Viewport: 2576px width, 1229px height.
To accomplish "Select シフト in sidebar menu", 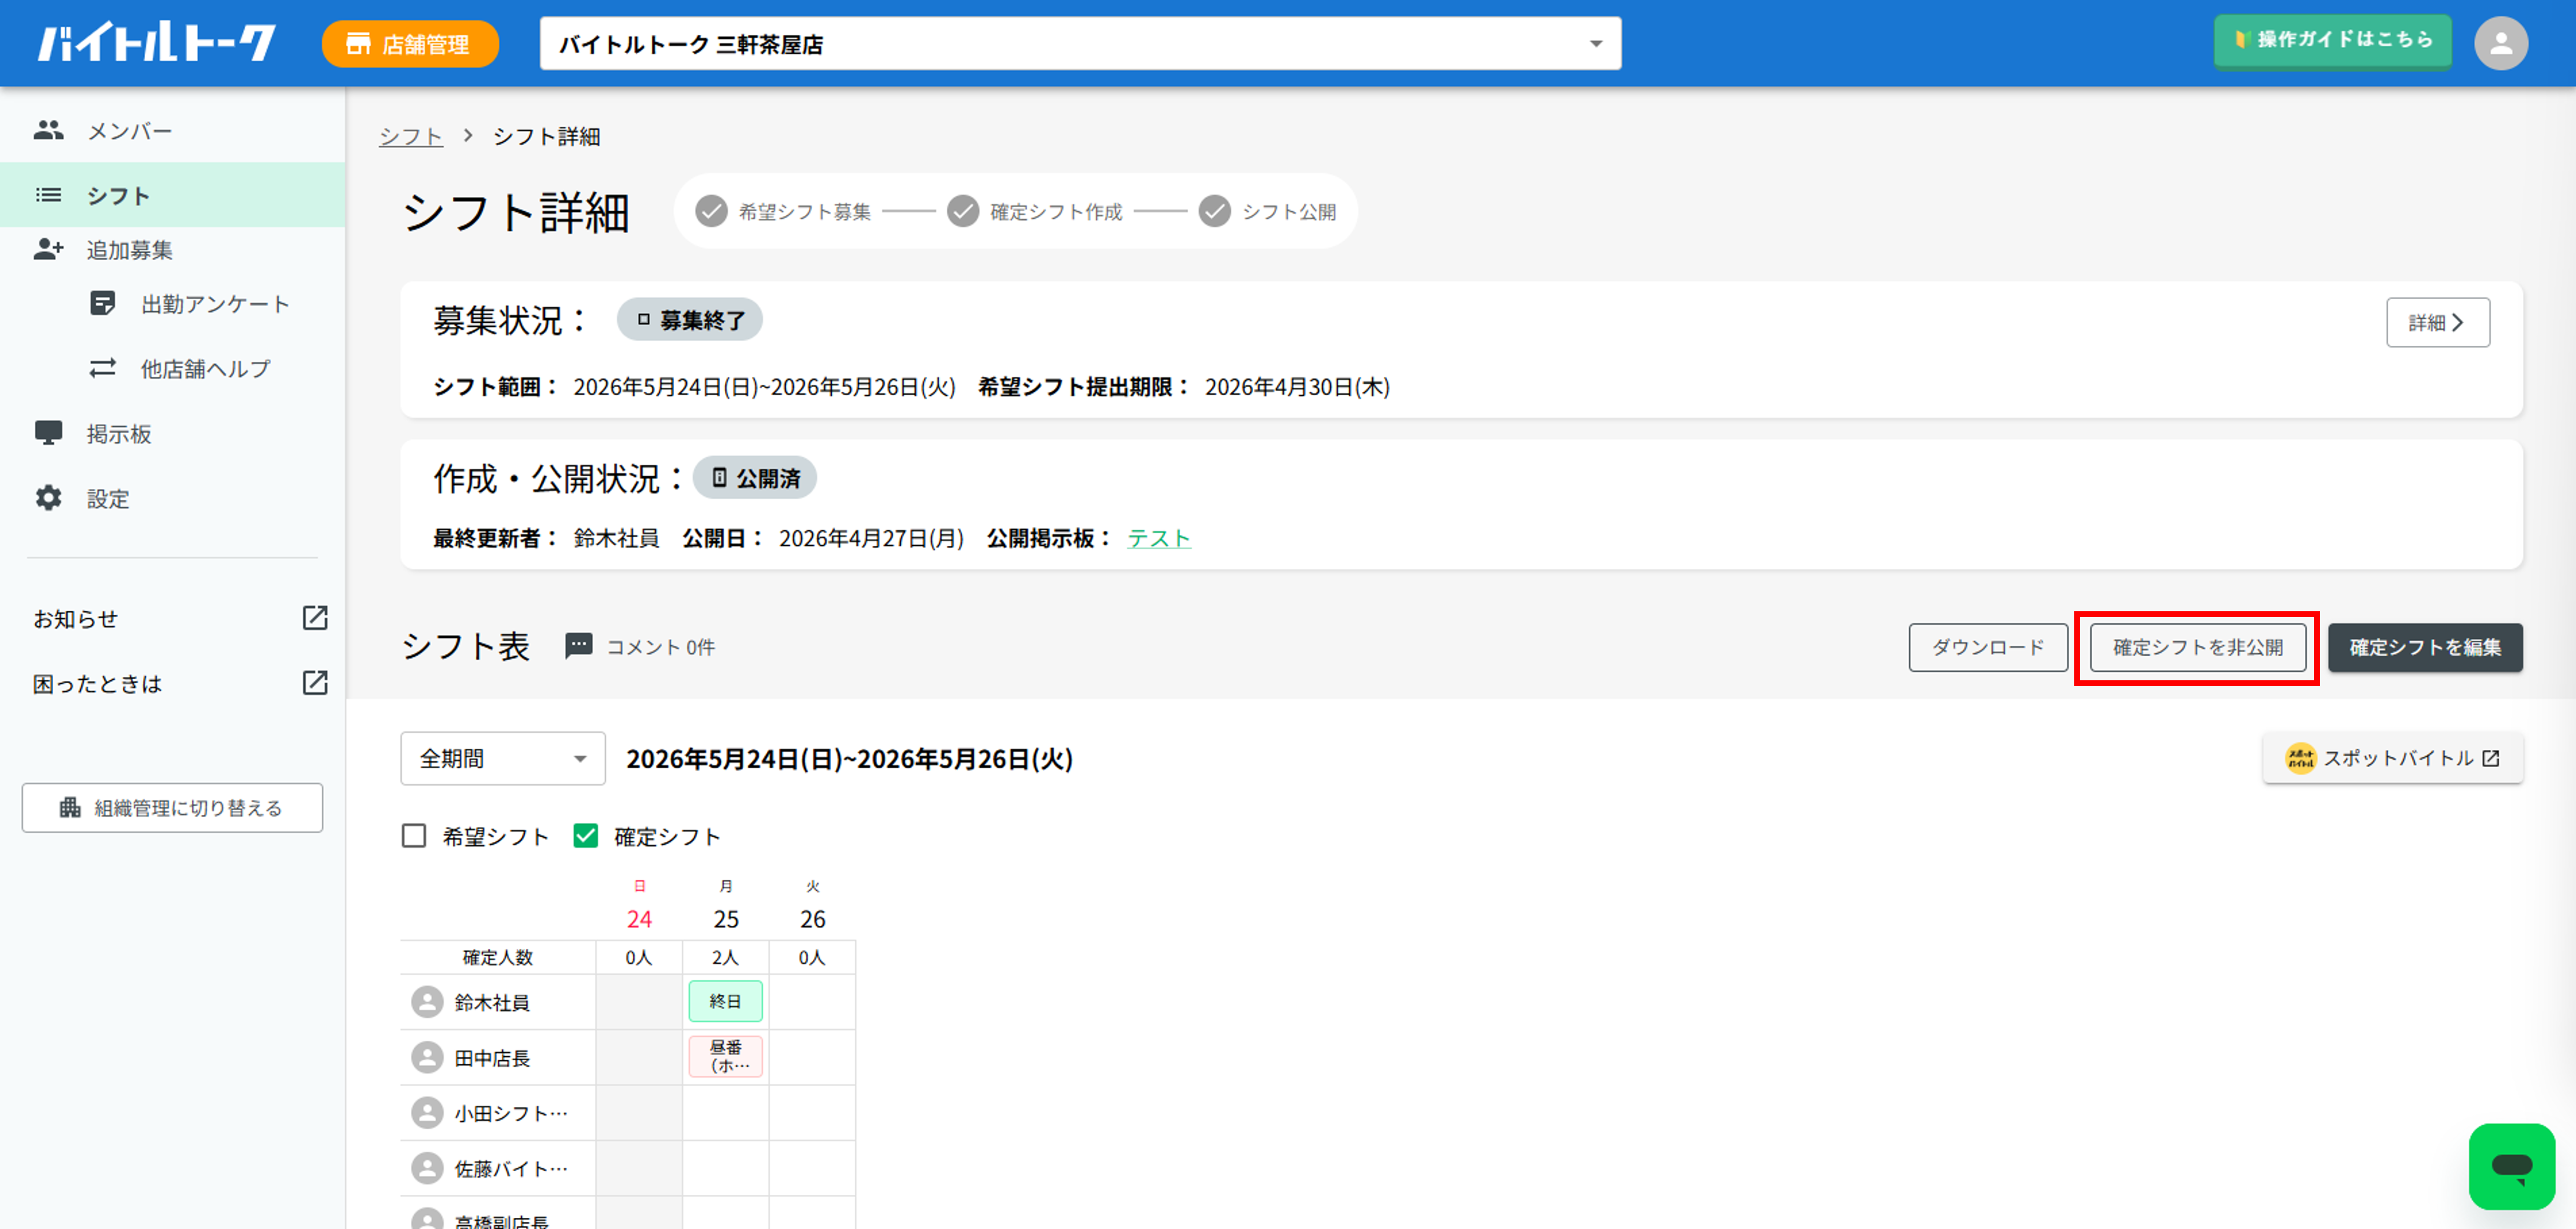I will (x=173, y=195).
